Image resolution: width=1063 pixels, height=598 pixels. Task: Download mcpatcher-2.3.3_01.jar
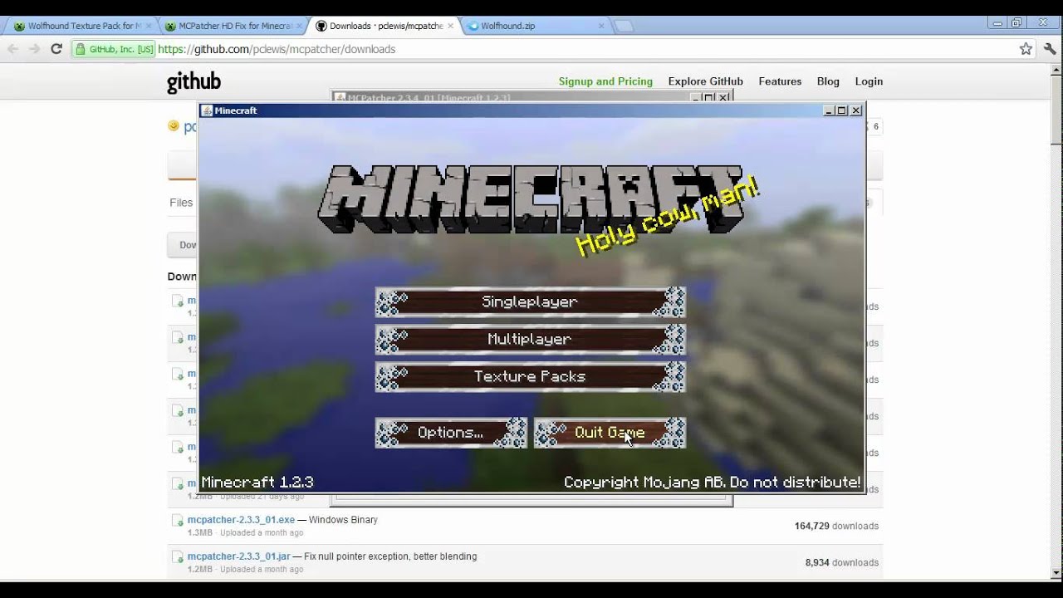coord(238,556)
